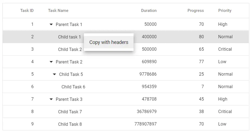Select the Child Task 5 name cell
The image size is (252, 132).
pyautogui.click(x=71, y=75)
